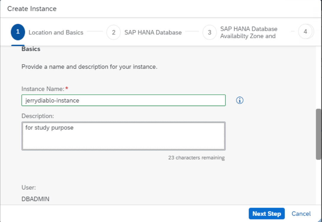322x222 pixels.
Task: Click the Basics section heading
Action: [x=31, y=49]
